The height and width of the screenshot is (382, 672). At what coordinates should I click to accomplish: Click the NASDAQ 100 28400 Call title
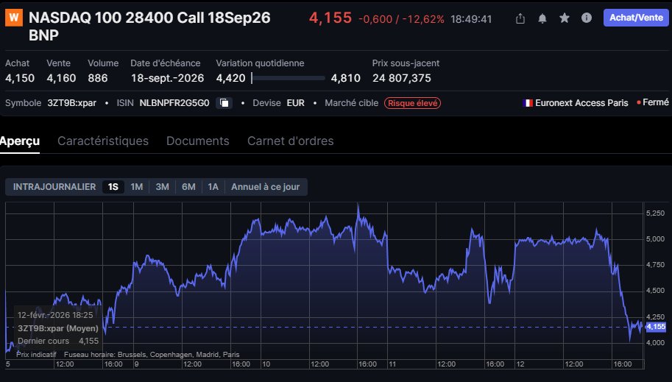pyautogui.click(x=149, y=26)
